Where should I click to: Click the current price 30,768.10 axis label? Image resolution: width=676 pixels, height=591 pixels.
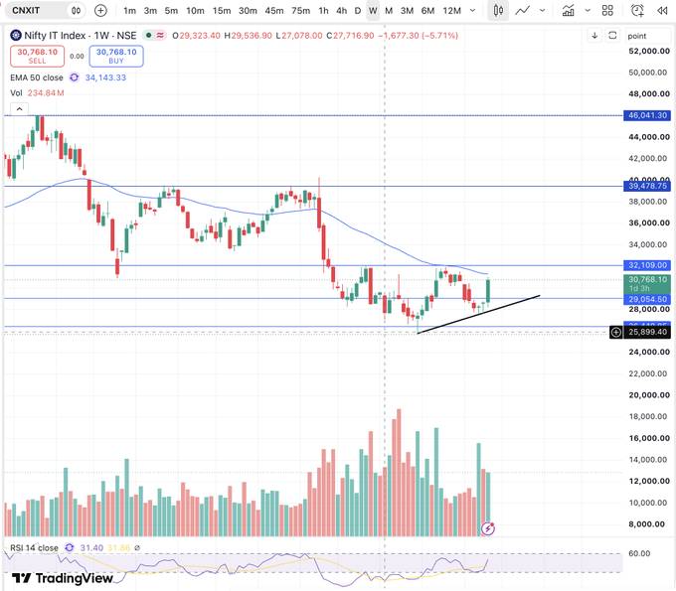(647, 284)
